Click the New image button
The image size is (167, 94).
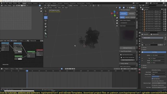(18, 5)
